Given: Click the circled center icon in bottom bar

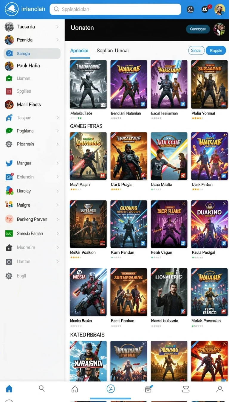Looking at the screenshot, I should pyautogui.click(x=111, y=389).
